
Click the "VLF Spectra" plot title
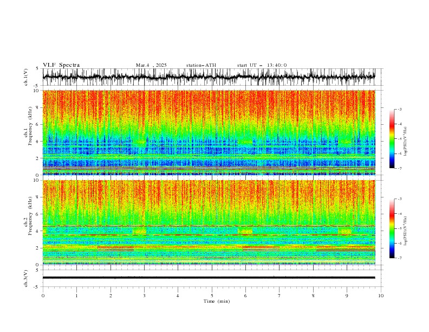(x=61, y=65)
